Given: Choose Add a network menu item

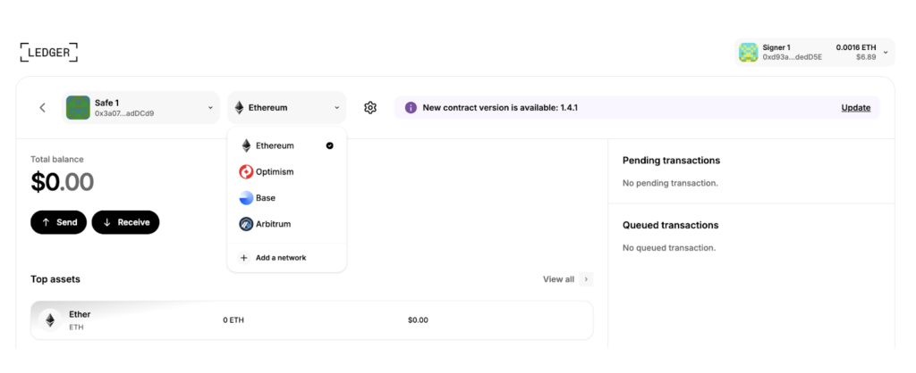Looking at the screenshot, I should [x=280, y=258].
